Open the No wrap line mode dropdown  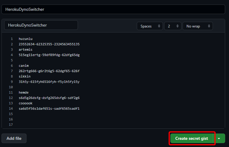pyautogui.click(x=197, y=26)
